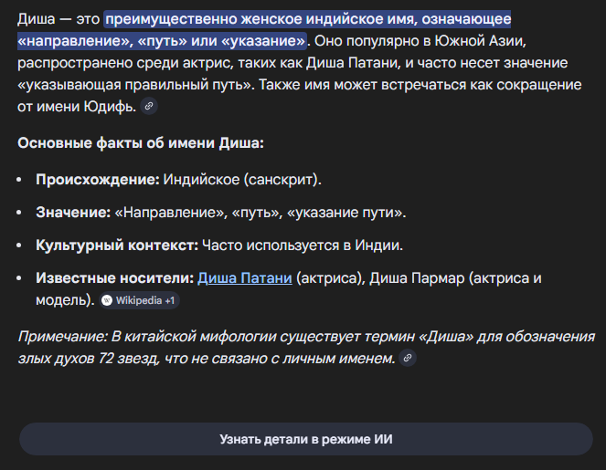Click the text "Индийское (санскрит)."
The height and width of the screenshot is (470, 606).
[242, 180]
